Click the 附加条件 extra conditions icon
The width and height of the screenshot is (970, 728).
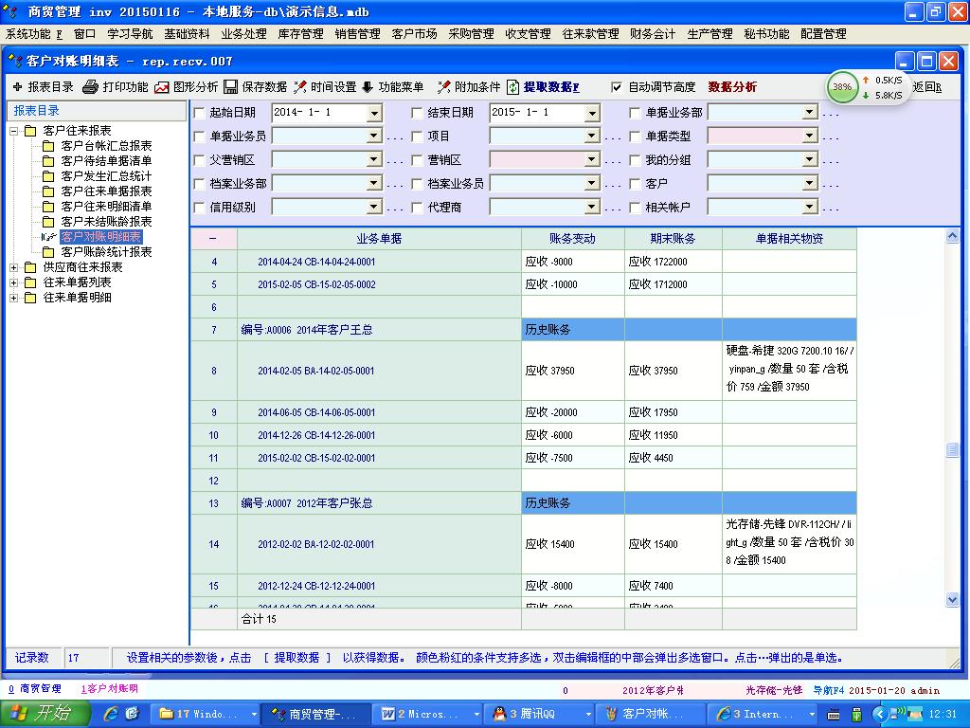point(443,87)
